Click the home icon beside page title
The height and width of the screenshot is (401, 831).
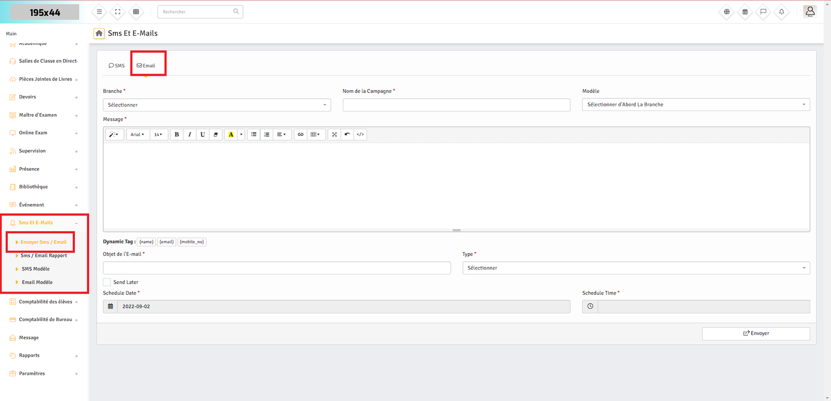tap(99, 33)
